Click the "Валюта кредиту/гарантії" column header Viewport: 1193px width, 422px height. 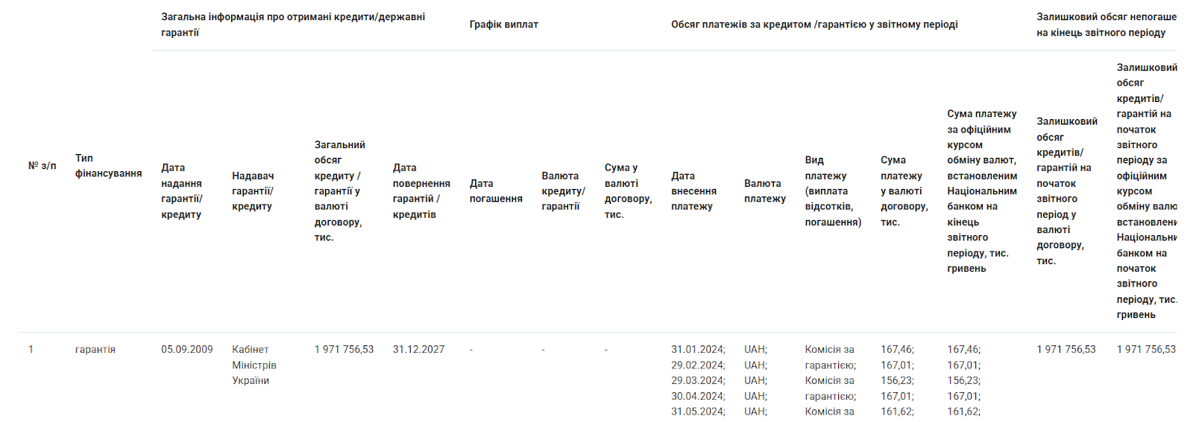coord(563,191)
